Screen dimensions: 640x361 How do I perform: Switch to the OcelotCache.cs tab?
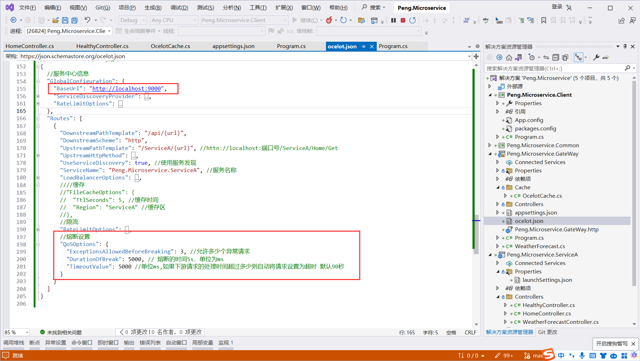(171, 46)
